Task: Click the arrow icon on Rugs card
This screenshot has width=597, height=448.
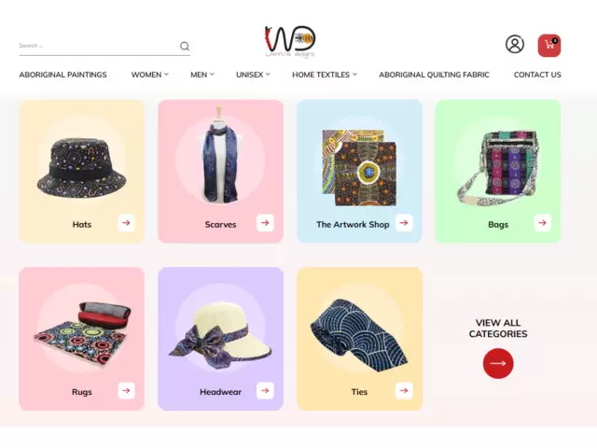Action: [x=127, y=390]
